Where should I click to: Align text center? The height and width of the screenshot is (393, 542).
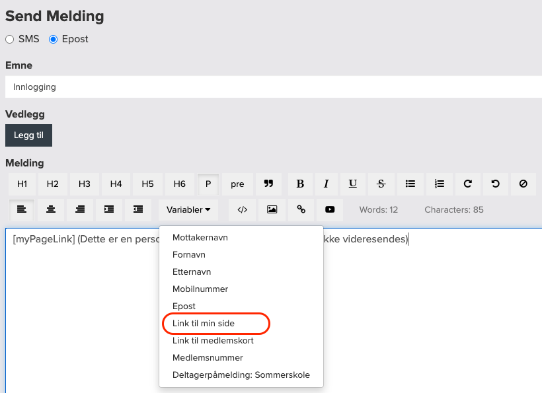[51, 209]
